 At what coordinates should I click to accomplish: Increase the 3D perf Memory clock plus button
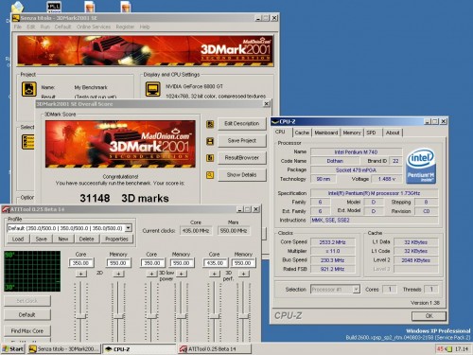[243, 274]
